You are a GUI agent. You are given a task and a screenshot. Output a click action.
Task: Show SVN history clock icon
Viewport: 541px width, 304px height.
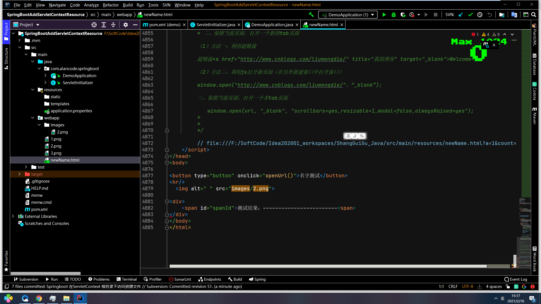[x=480, y=15]
